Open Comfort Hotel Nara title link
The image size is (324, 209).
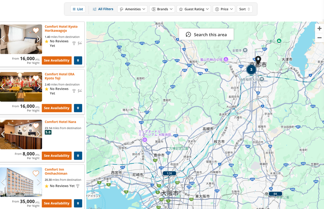(x=60, y=122)
